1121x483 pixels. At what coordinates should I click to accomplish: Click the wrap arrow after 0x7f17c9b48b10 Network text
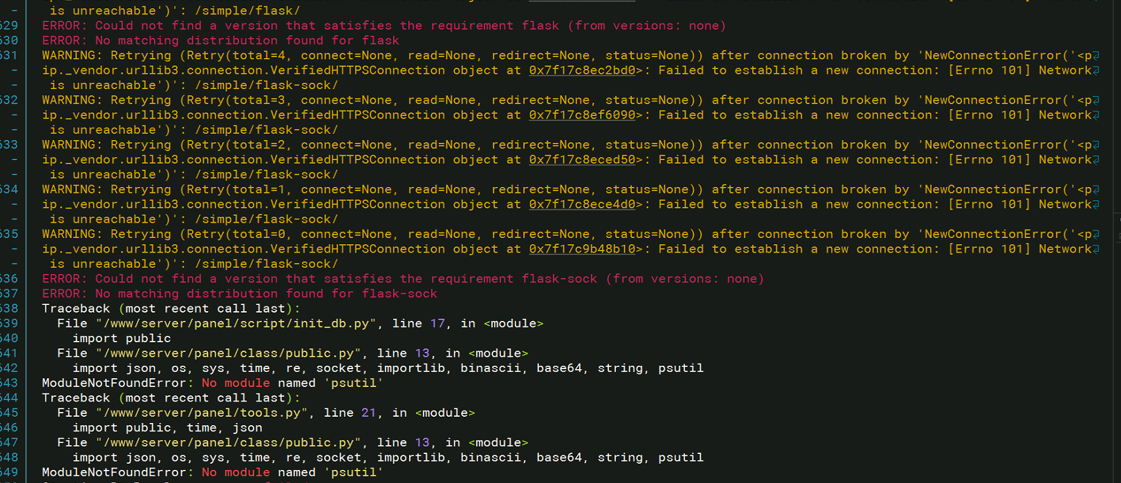click(x=1097, y=250)
